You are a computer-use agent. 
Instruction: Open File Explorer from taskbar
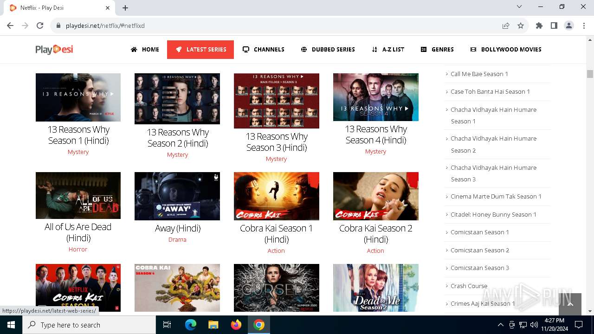[x=213, y=325]
